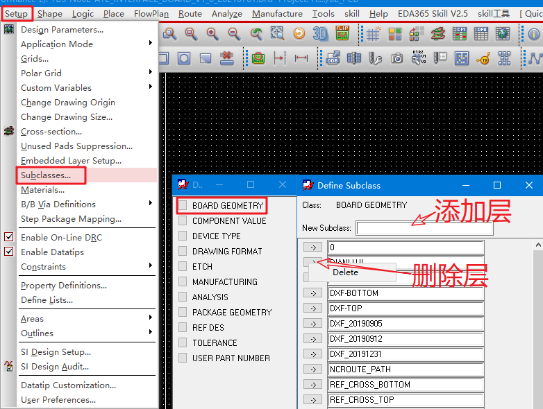The height and width of the screenshot is (409, 543).
Task: Click the camera snapshot icon
Action: coord(397,58)
